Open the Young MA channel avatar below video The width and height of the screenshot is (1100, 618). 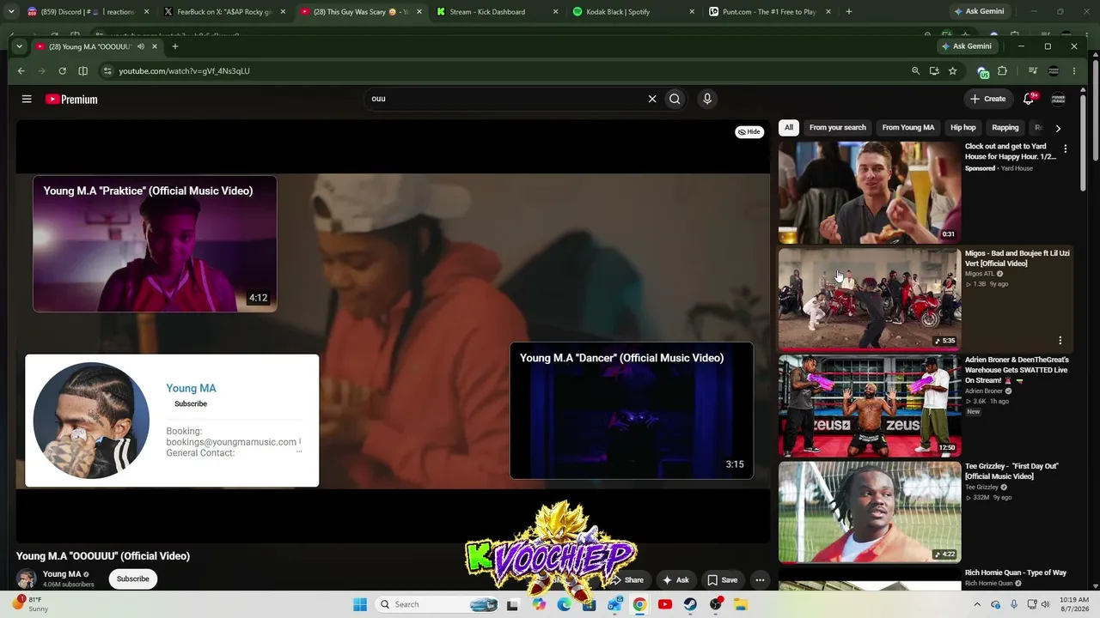[x=27, y=579]
